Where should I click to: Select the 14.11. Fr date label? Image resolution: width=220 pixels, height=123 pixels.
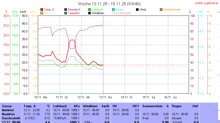(127, 97)
